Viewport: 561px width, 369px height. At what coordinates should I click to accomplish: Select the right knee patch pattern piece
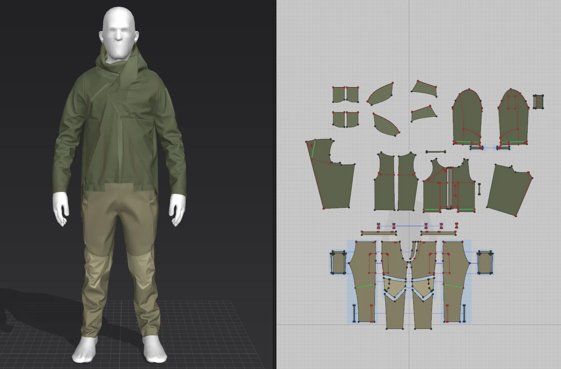(423, 287)
